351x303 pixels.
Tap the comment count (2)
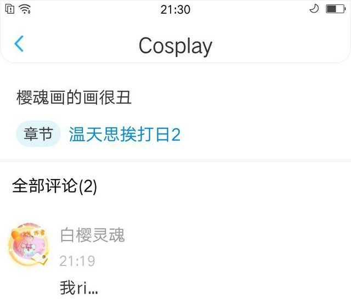click(x=88, y=187)
